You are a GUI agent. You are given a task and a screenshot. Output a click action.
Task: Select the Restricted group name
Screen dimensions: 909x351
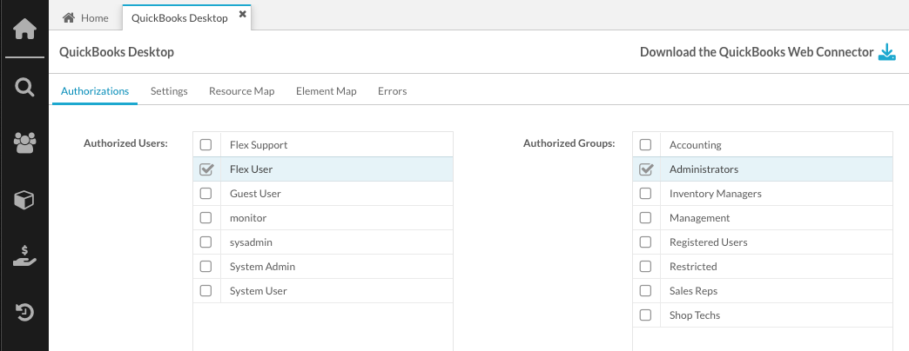pyautogui.click(x=693, y=267)
